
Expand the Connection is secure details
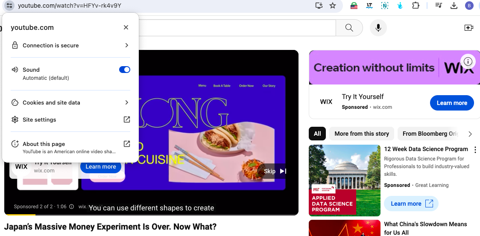pos(70,45)
